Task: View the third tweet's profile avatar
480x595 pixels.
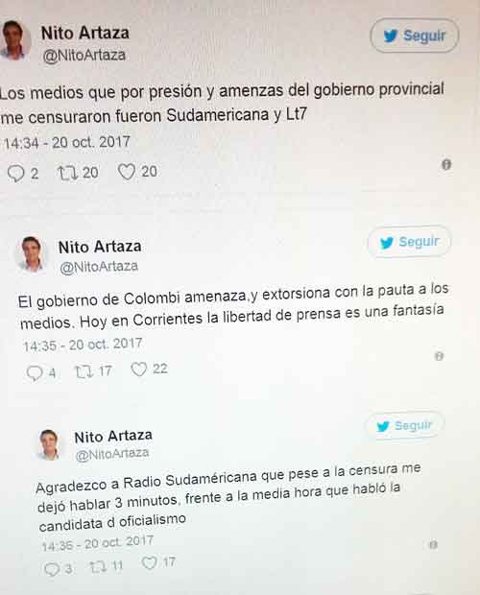Action: [x=49, y=444]
